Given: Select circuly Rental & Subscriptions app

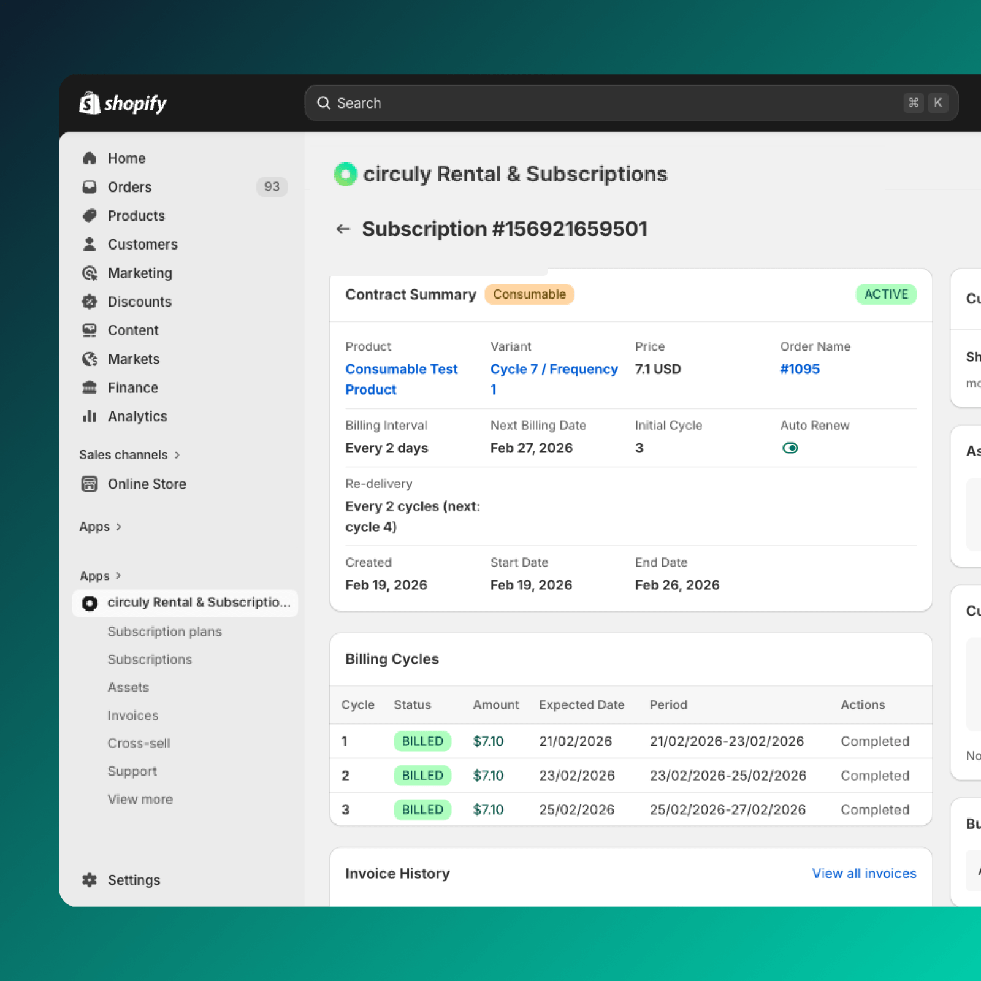Looking at the screenshot, I should [x=185, y=603].
